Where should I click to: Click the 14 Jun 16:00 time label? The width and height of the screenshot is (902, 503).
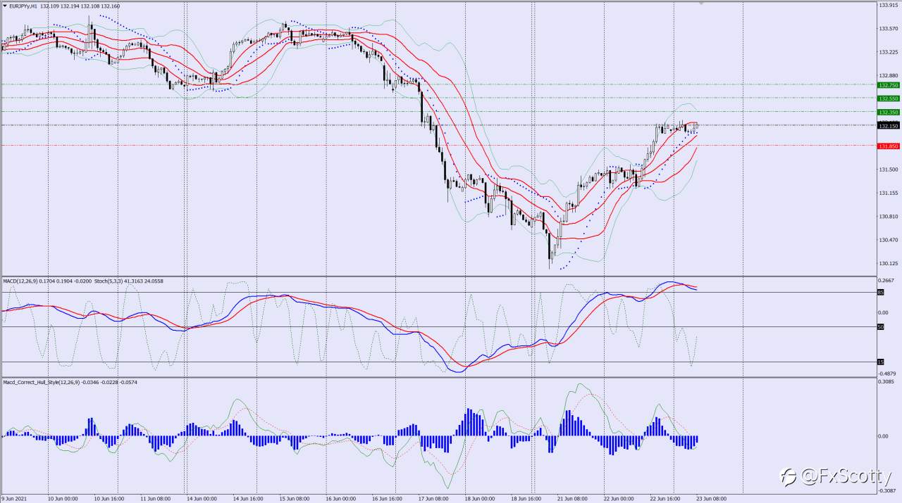pos(247,498)
